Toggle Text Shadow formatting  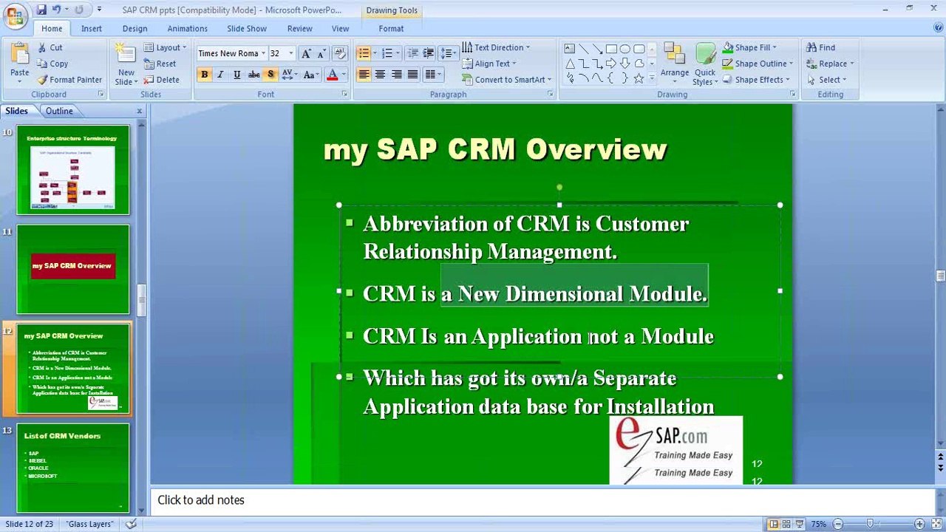[x=270, y=75]
